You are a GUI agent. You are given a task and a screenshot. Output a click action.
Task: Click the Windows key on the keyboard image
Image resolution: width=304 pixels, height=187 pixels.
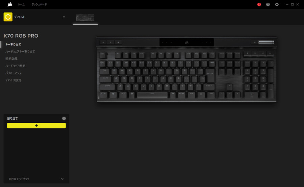click(x=113, y=94)
